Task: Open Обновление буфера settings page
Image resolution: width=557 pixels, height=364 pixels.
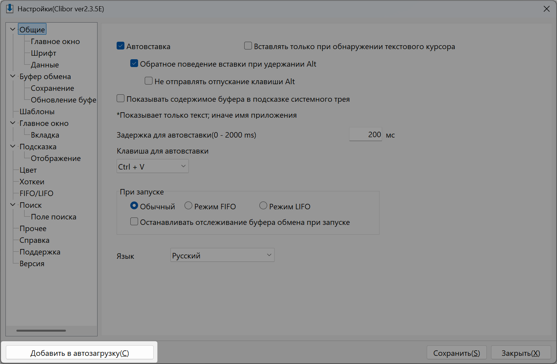Action: 64,100
